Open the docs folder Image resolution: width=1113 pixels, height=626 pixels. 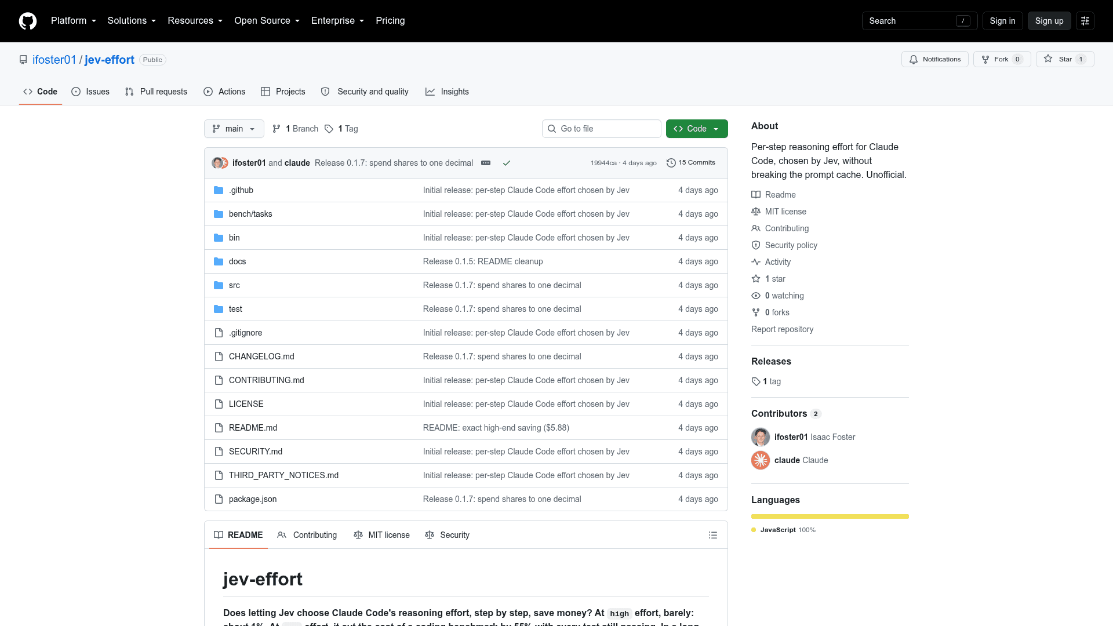[237, 261]
